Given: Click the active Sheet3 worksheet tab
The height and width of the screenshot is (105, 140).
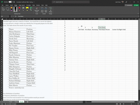Looking at the screenshot, I should 22,102.
